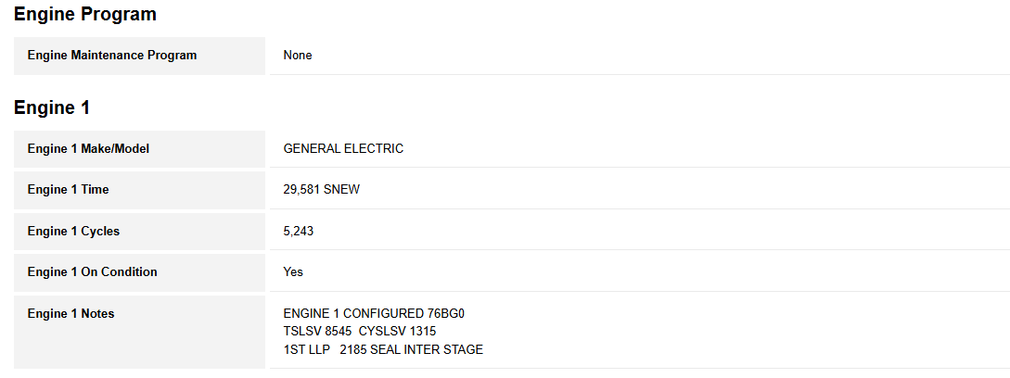
Task: Click the CYSLSV 1315 note text
Action: pos(397,332)
